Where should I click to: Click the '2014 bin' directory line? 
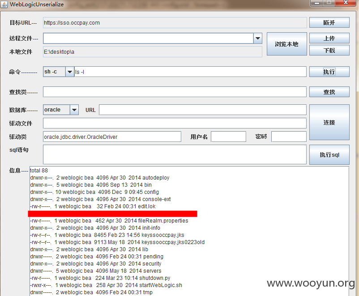(91, 184)
